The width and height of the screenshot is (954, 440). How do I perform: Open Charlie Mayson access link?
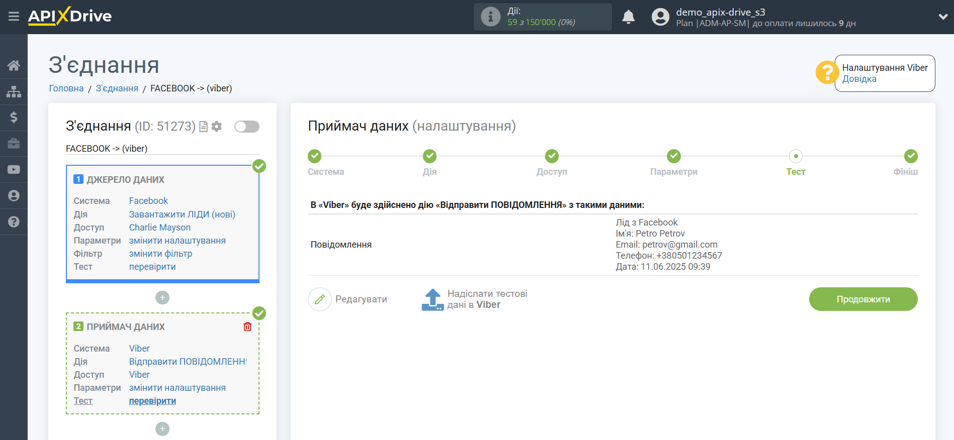tap(160, 228)
